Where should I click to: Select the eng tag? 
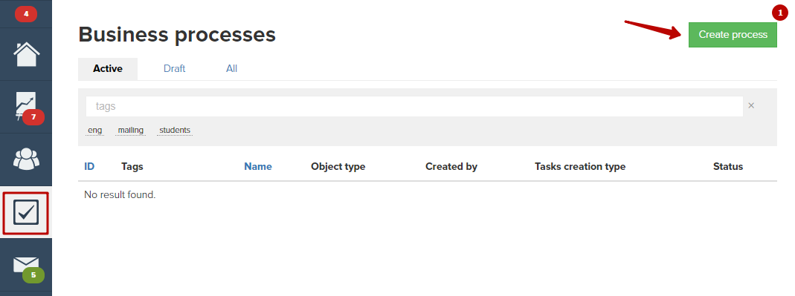(94, 131)
